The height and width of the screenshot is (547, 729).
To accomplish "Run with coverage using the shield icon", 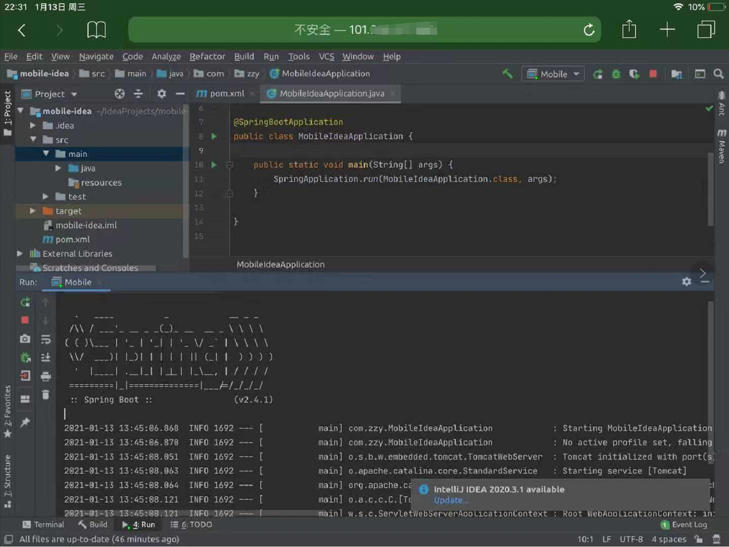I will [x=634, y=74].
